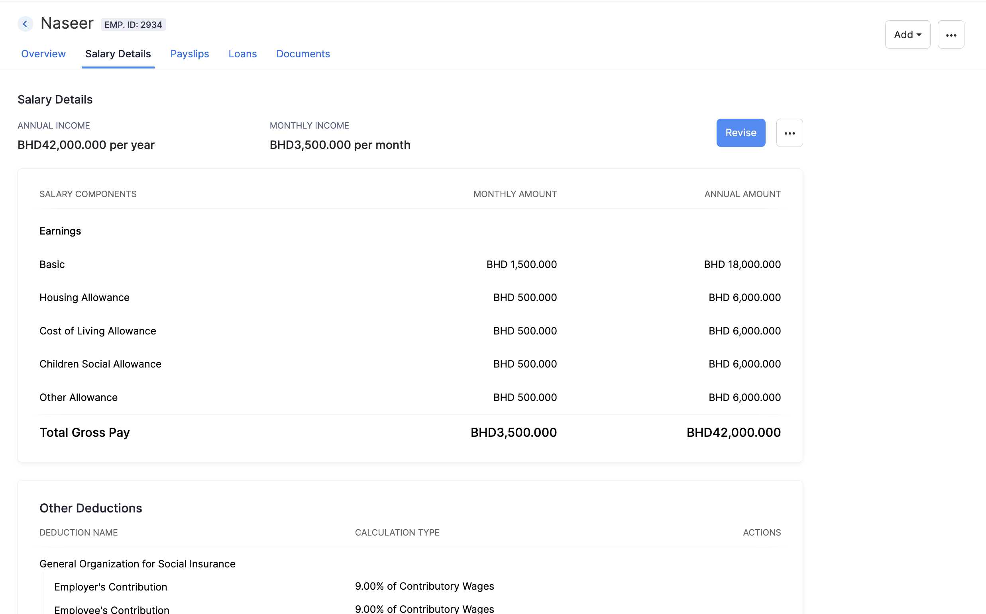Expand the Add dropdown button
This screenshot has height=614, width=986.
click(x=907, y=35)
